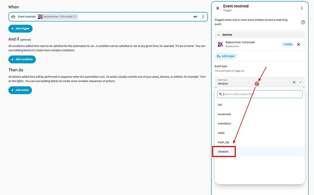Select the fall event type
314x195 pixels.
[260, 105]
